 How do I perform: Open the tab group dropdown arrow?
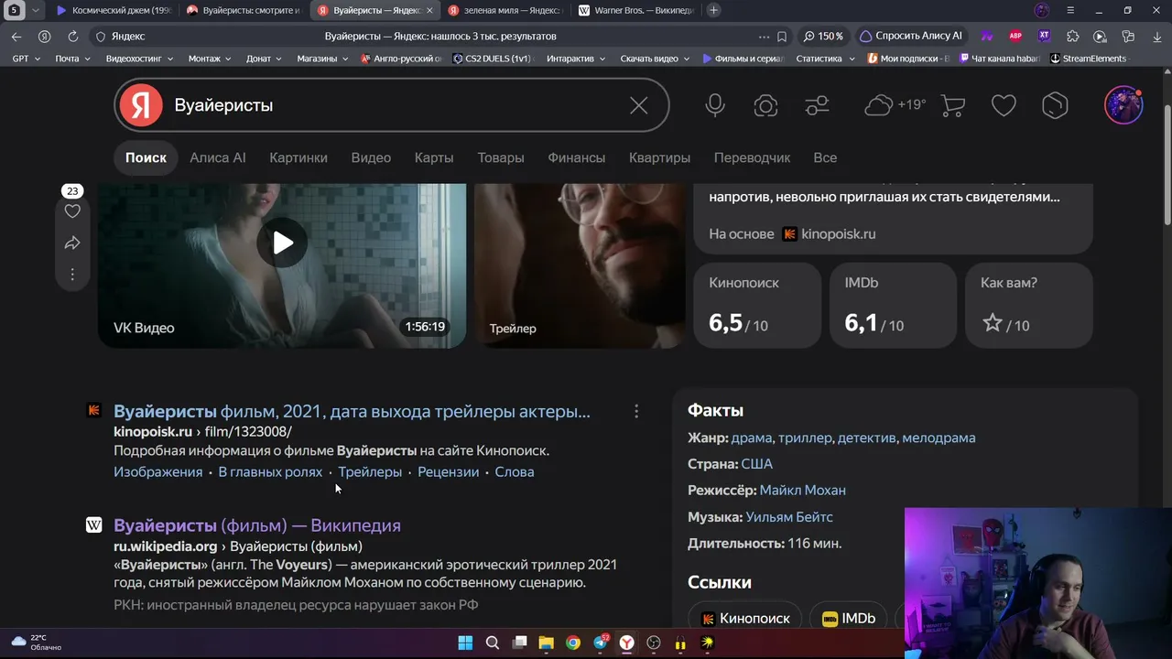coord(36,10)
